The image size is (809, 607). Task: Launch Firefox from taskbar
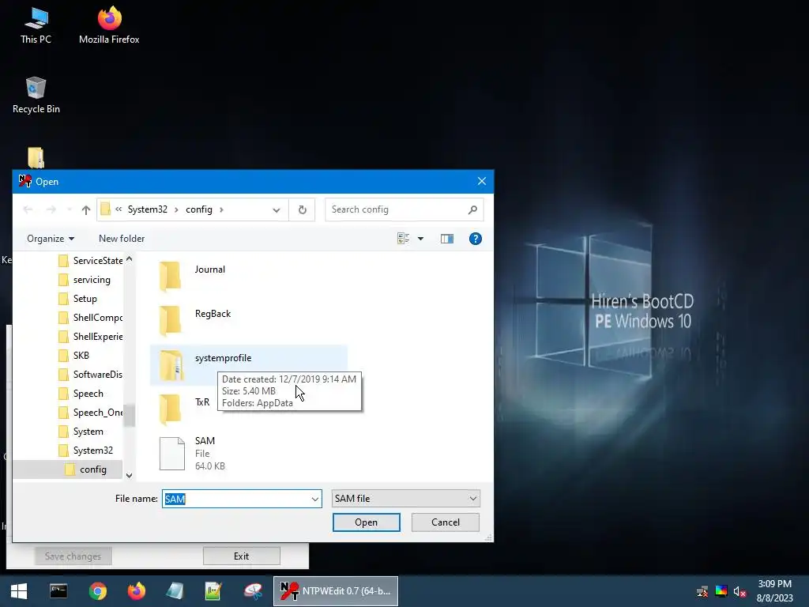(136, 591)
